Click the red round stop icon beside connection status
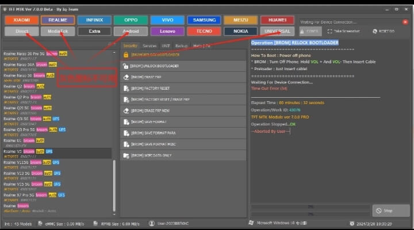 pos(405,22)
